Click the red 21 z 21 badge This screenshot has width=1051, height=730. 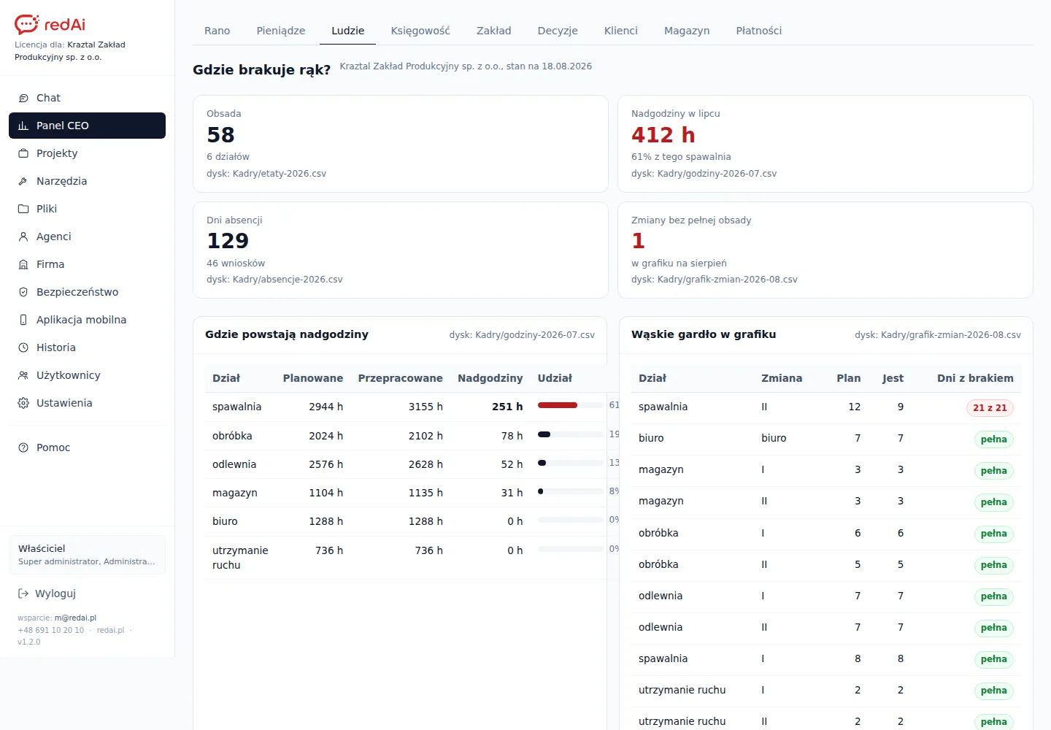(990, 408)
